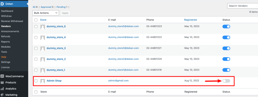Screen dimensions: 258x97
Task: Sort by Store column header
Action: 43,20
